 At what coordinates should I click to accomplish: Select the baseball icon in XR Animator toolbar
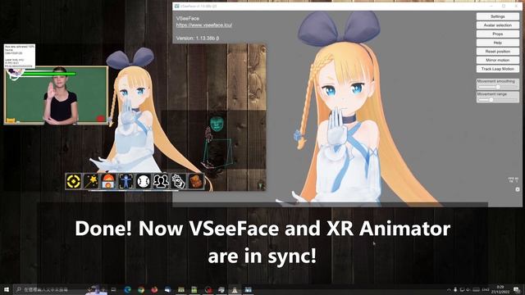(x=144, y=181)
